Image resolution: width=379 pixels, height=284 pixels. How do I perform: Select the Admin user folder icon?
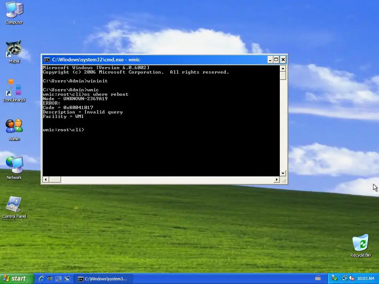tap(14, 129)
